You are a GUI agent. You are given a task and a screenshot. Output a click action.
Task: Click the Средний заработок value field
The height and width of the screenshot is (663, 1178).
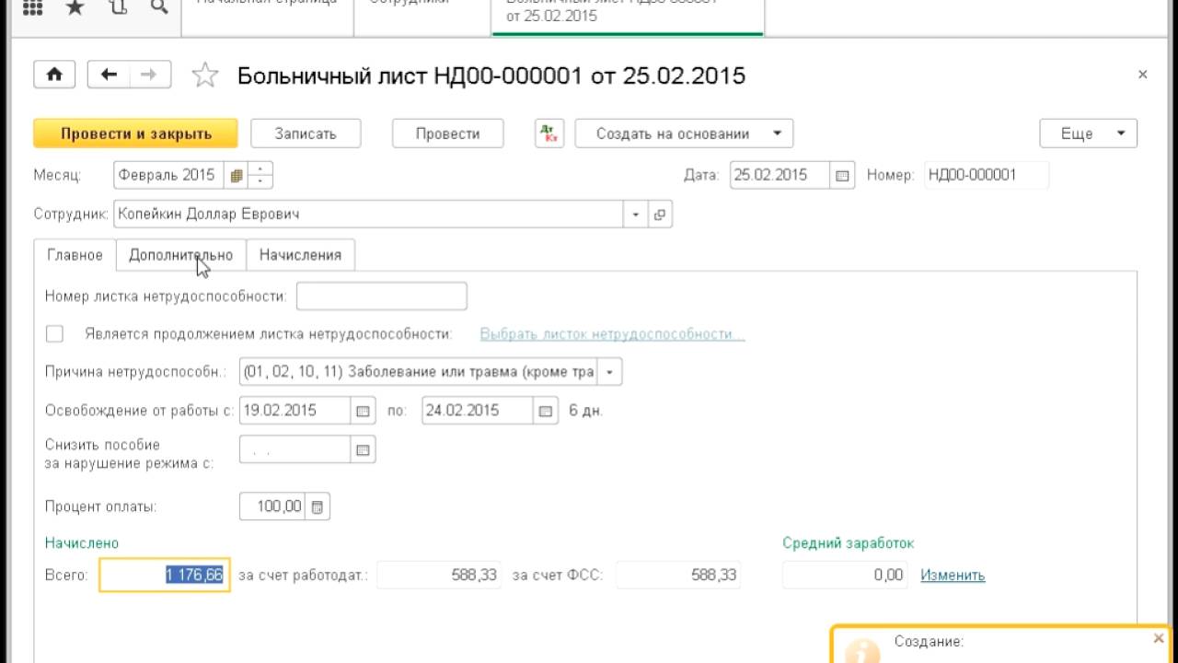(845, 575)
